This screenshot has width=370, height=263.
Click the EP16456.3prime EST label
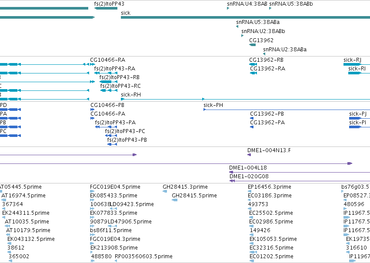(270, 187)
